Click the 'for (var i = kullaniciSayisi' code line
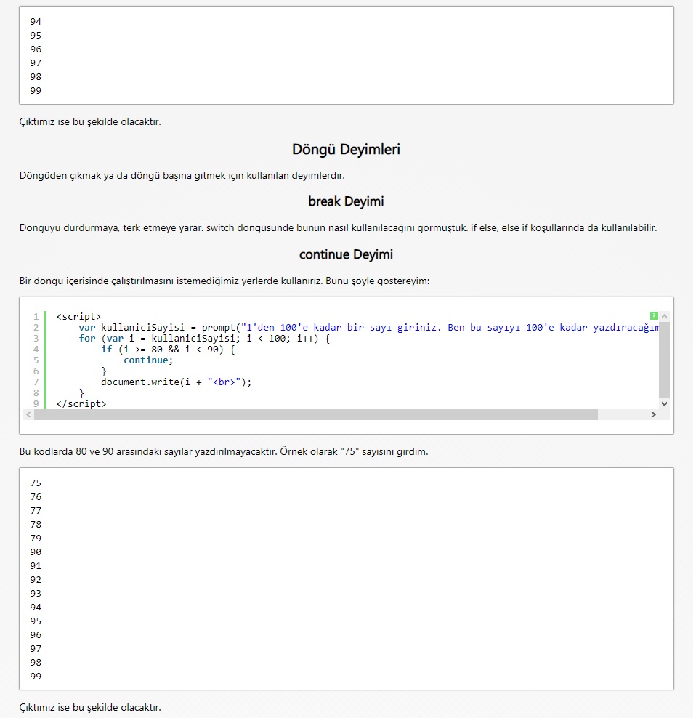This screenshot has width=696, height=718. pos(203,339)
